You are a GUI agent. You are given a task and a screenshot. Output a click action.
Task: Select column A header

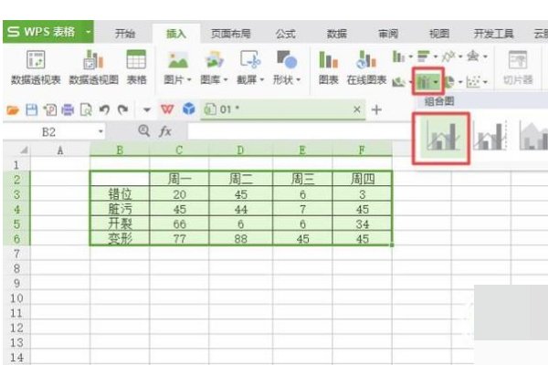pyautogui.click(x=60, y=151)
